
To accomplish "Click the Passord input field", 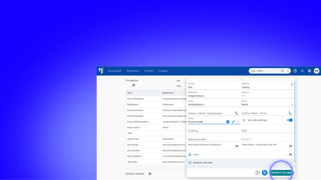I will tap(267, 96).
